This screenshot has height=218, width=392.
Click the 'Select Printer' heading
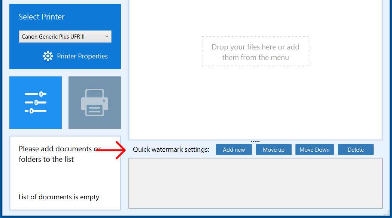[x=42, y=17]
